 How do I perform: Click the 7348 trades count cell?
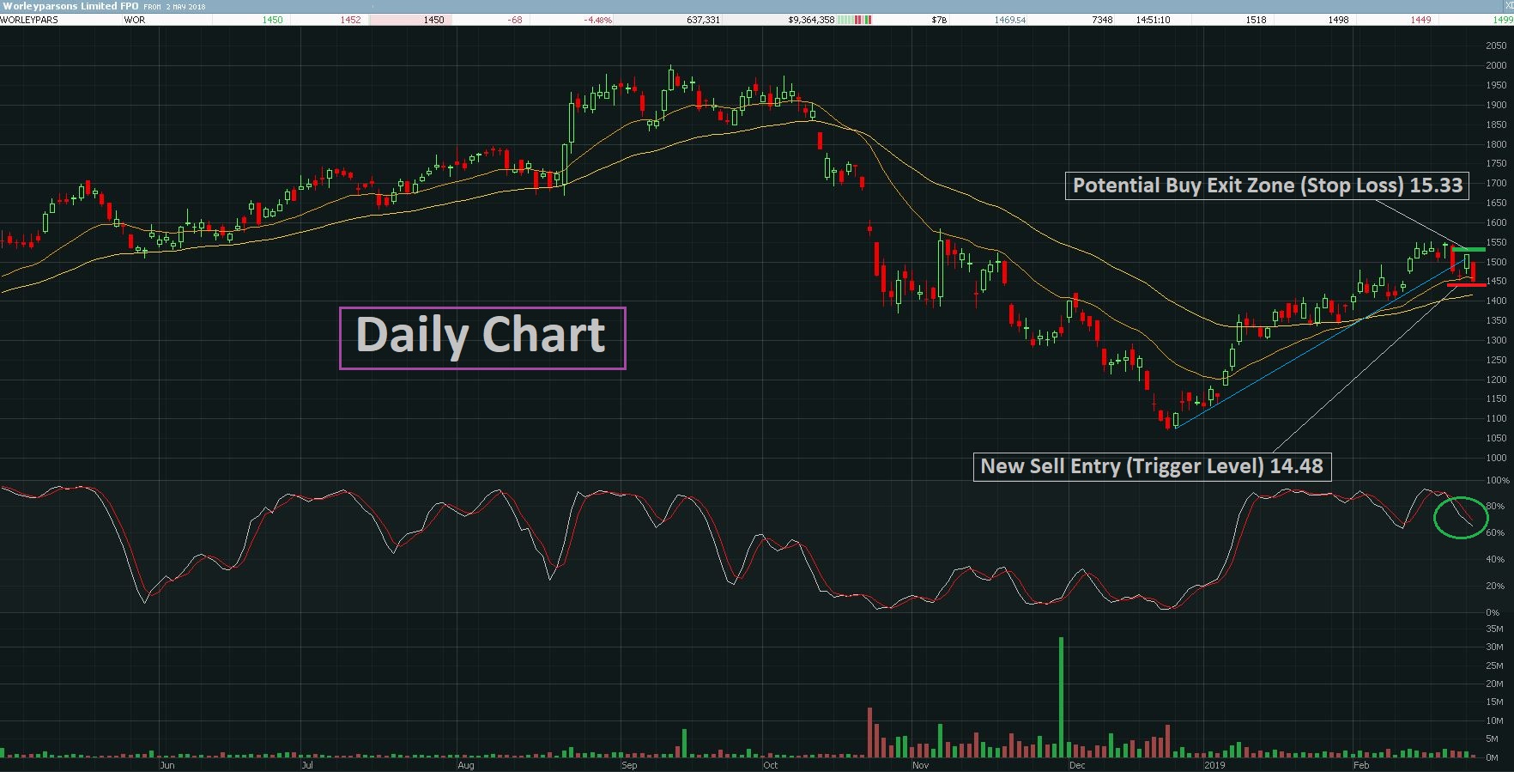pyautogui.click(x=1102, y=20)
